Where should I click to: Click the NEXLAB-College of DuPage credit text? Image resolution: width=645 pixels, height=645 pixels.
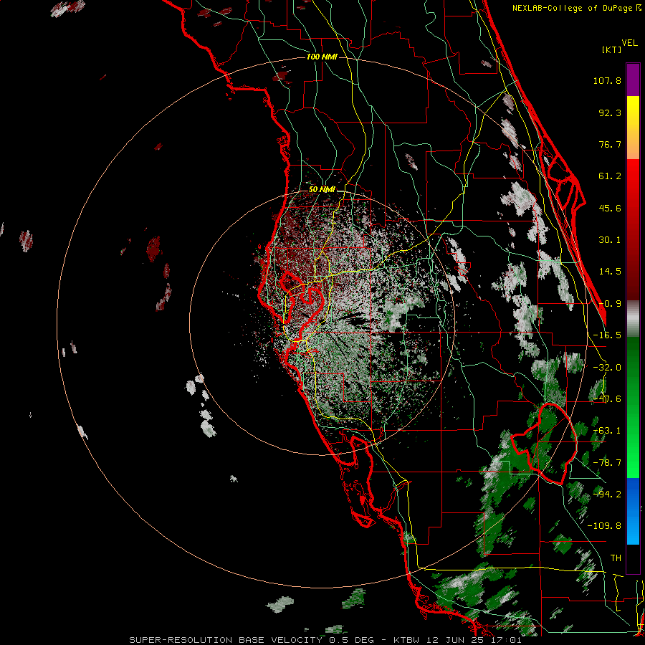point(572,8)
